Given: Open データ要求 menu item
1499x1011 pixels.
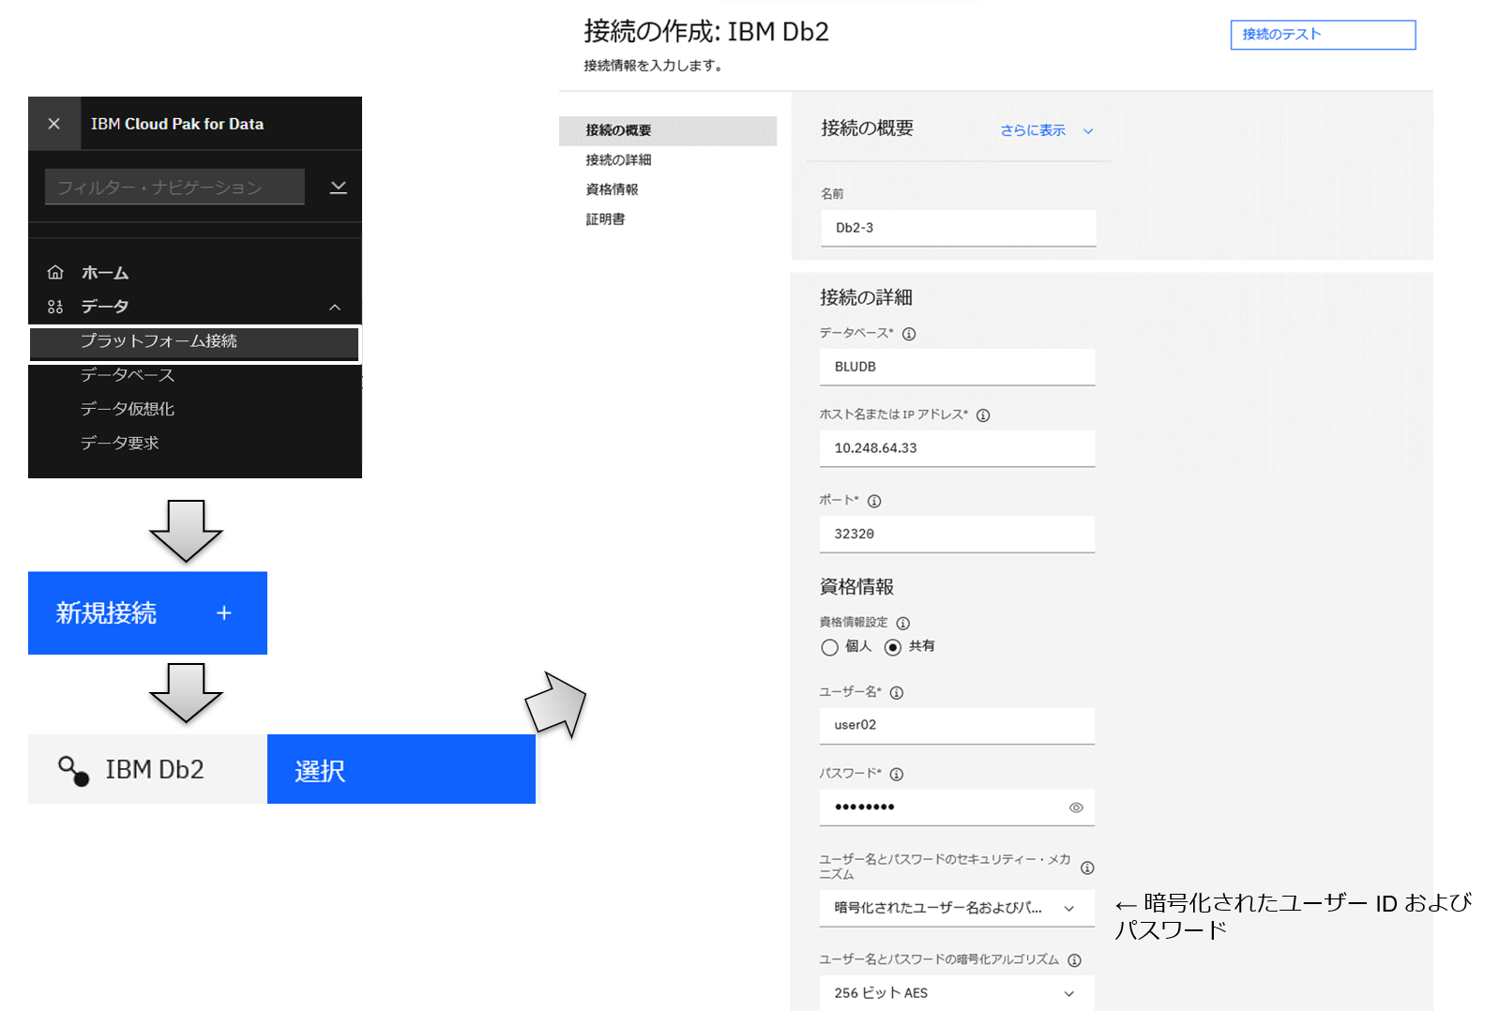Looking at the screenshot, I should pos(120,443).
